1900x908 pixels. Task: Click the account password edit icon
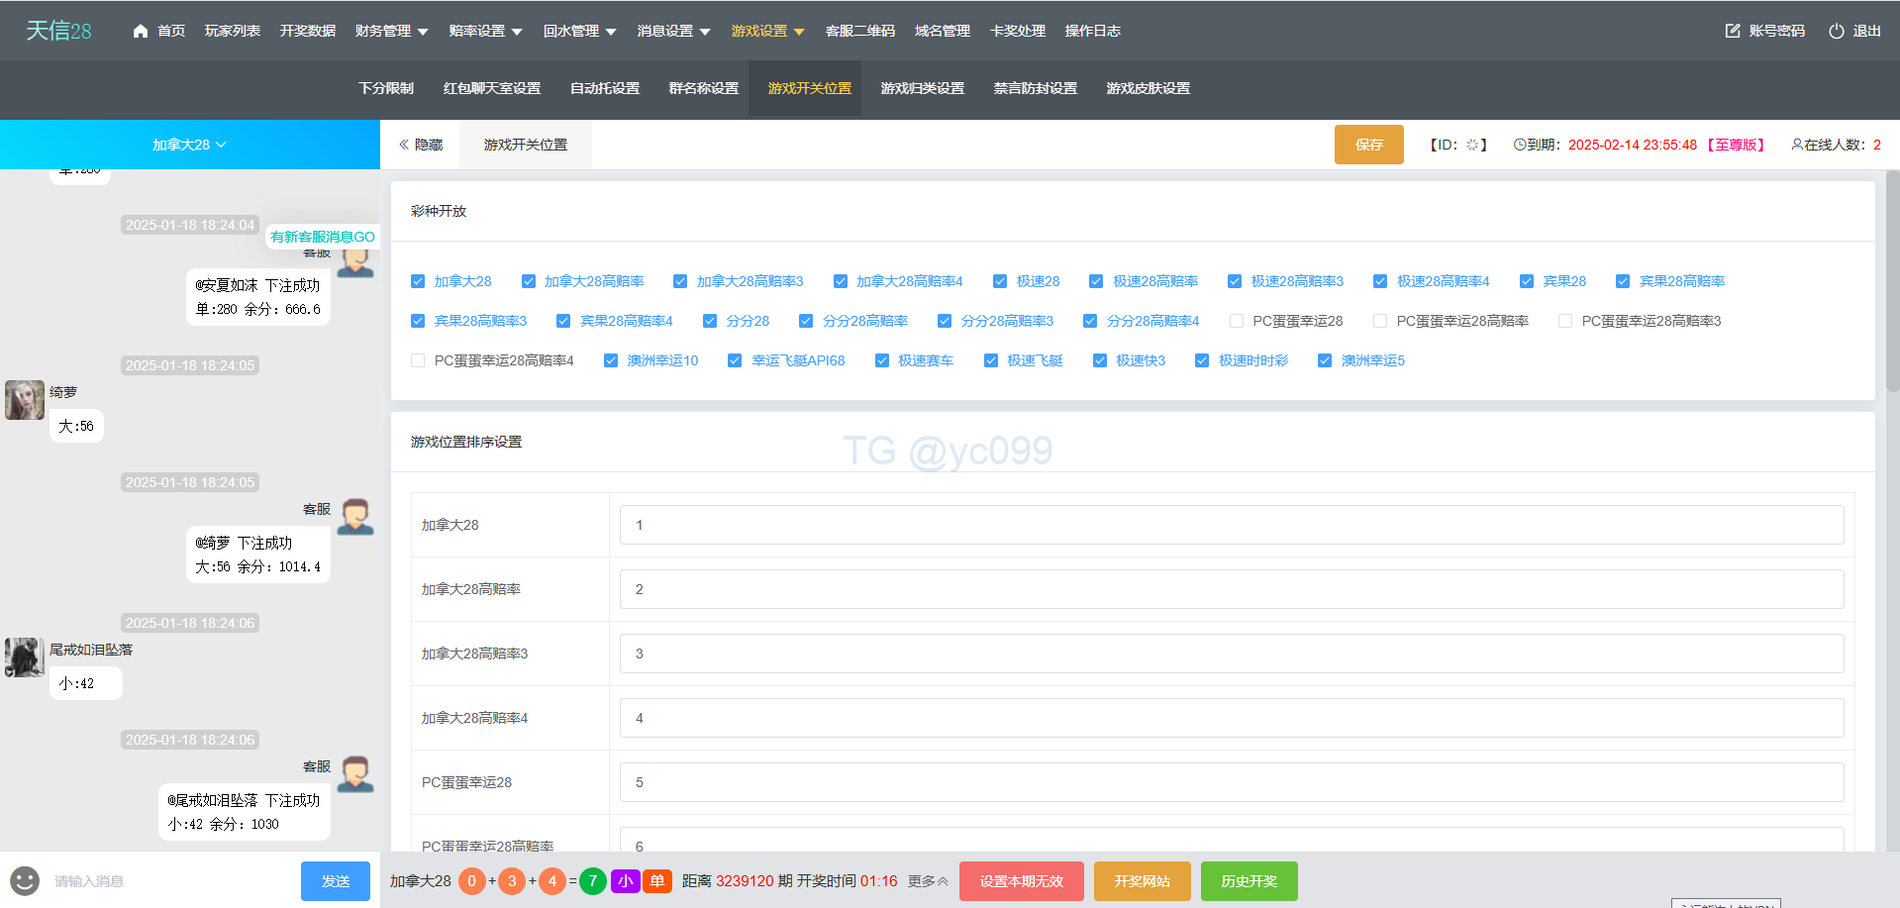tap(1732, 31)
